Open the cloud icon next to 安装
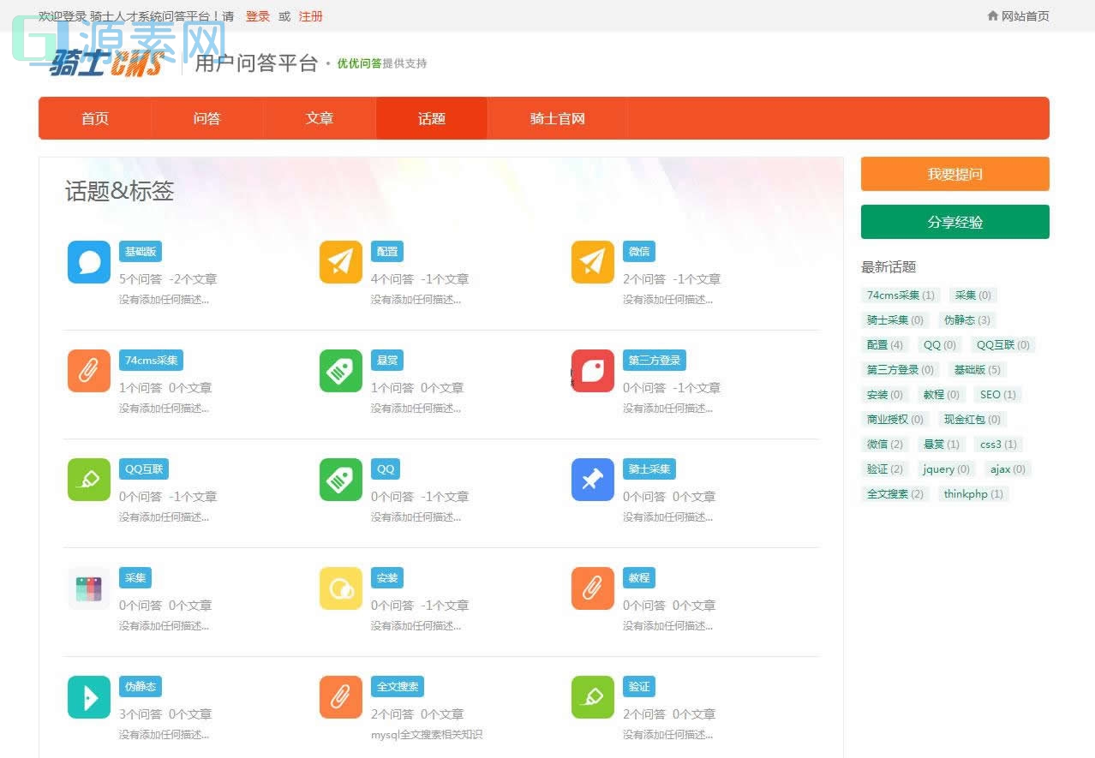Viewport: 1095px width, 758px height. [340, 588]
